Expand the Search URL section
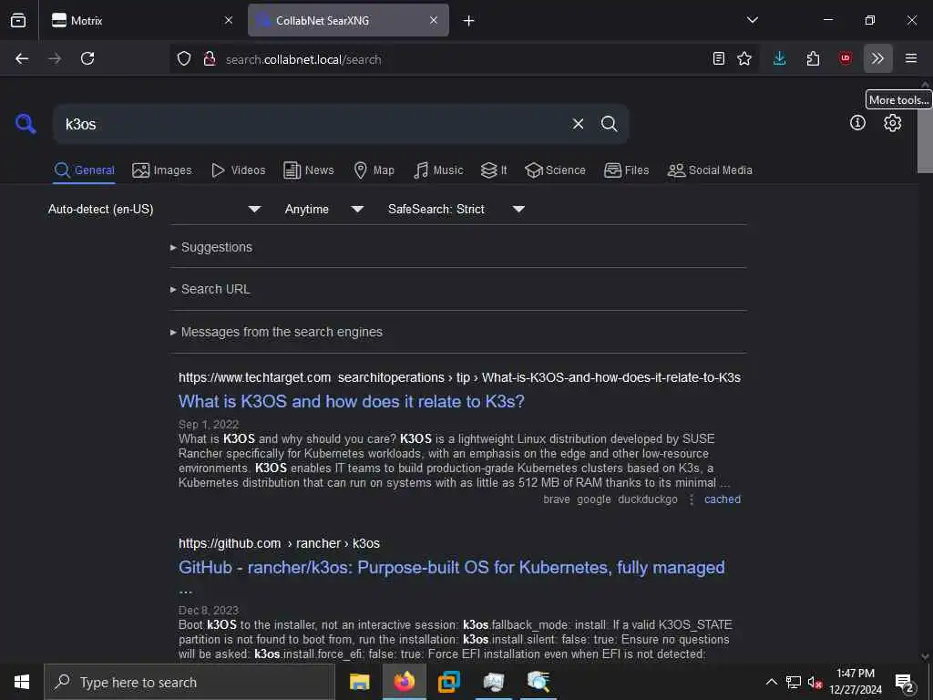 point(210,289)
